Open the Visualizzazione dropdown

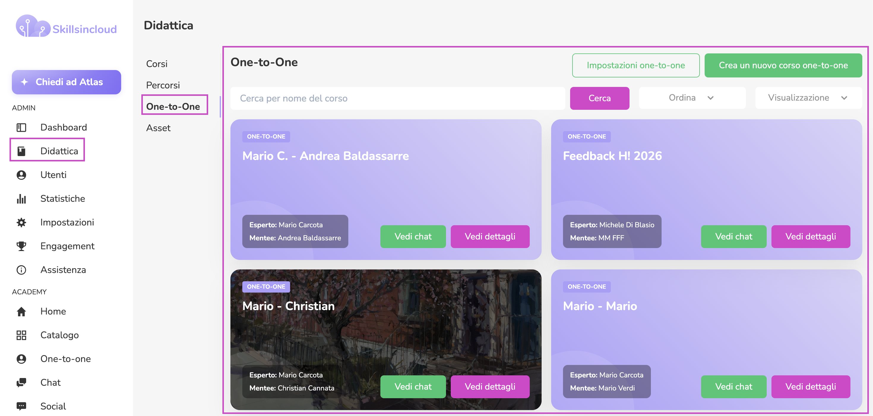tap(808, 98)
